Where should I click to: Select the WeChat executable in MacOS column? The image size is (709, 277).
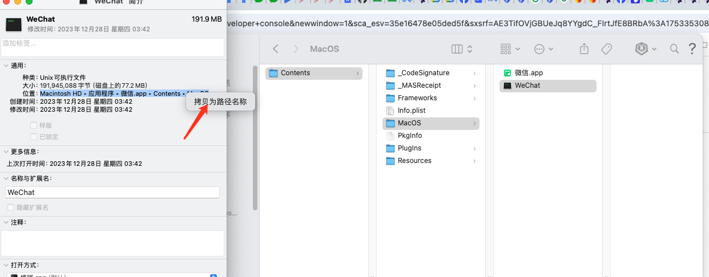(548, 85)
